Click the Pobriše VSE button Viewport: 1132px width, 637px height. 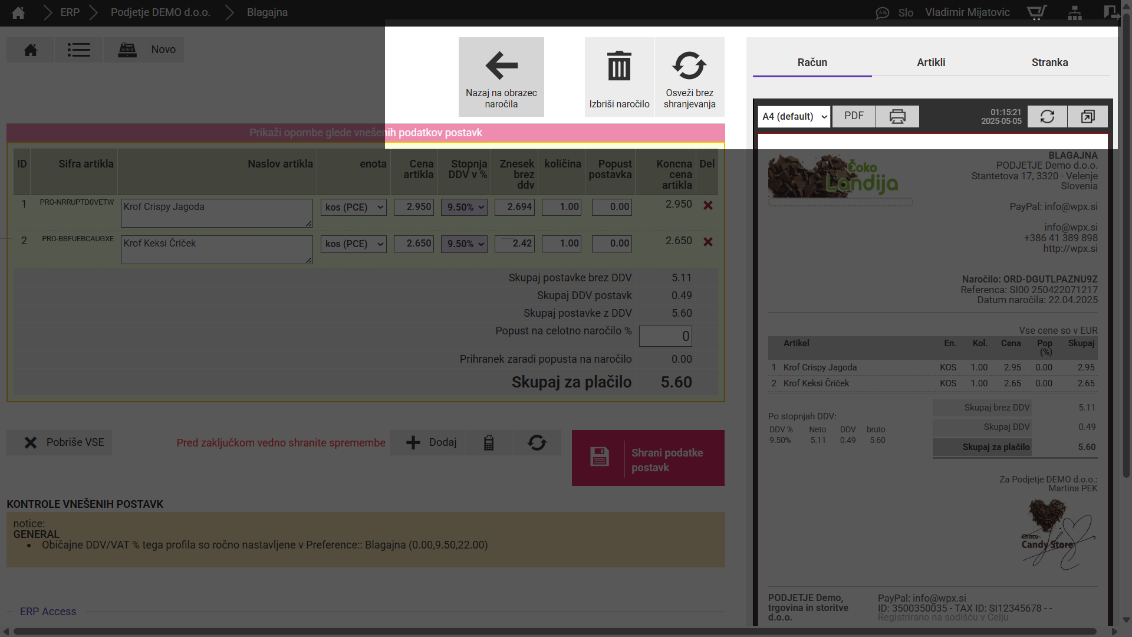point(60,442)
